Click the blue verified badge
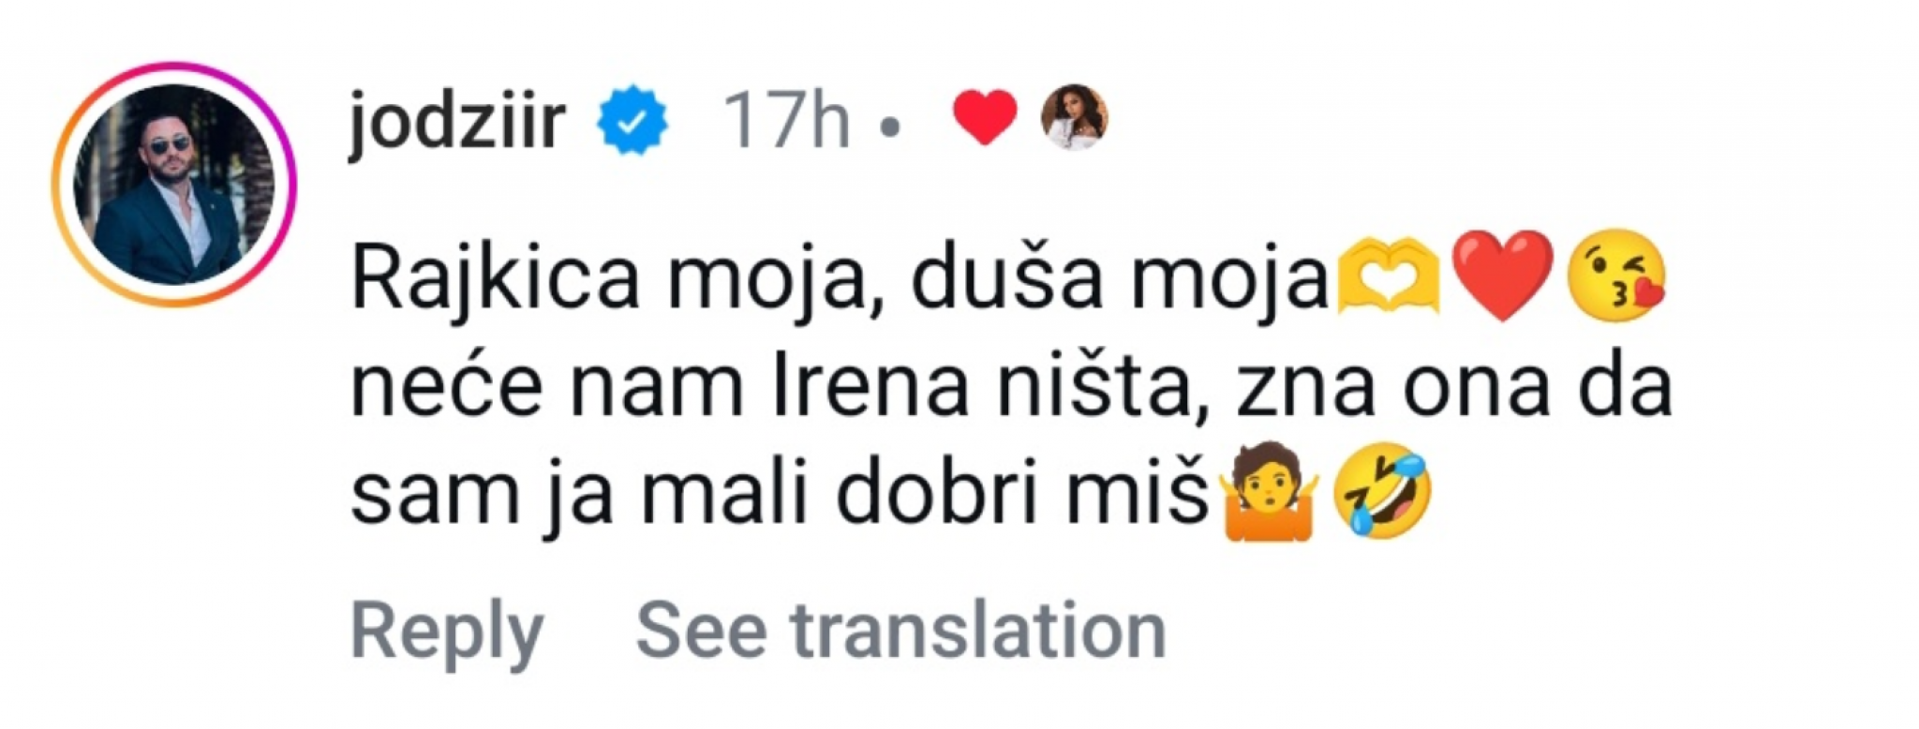This screenshot has height=729, width=1919. pos(633,120)
